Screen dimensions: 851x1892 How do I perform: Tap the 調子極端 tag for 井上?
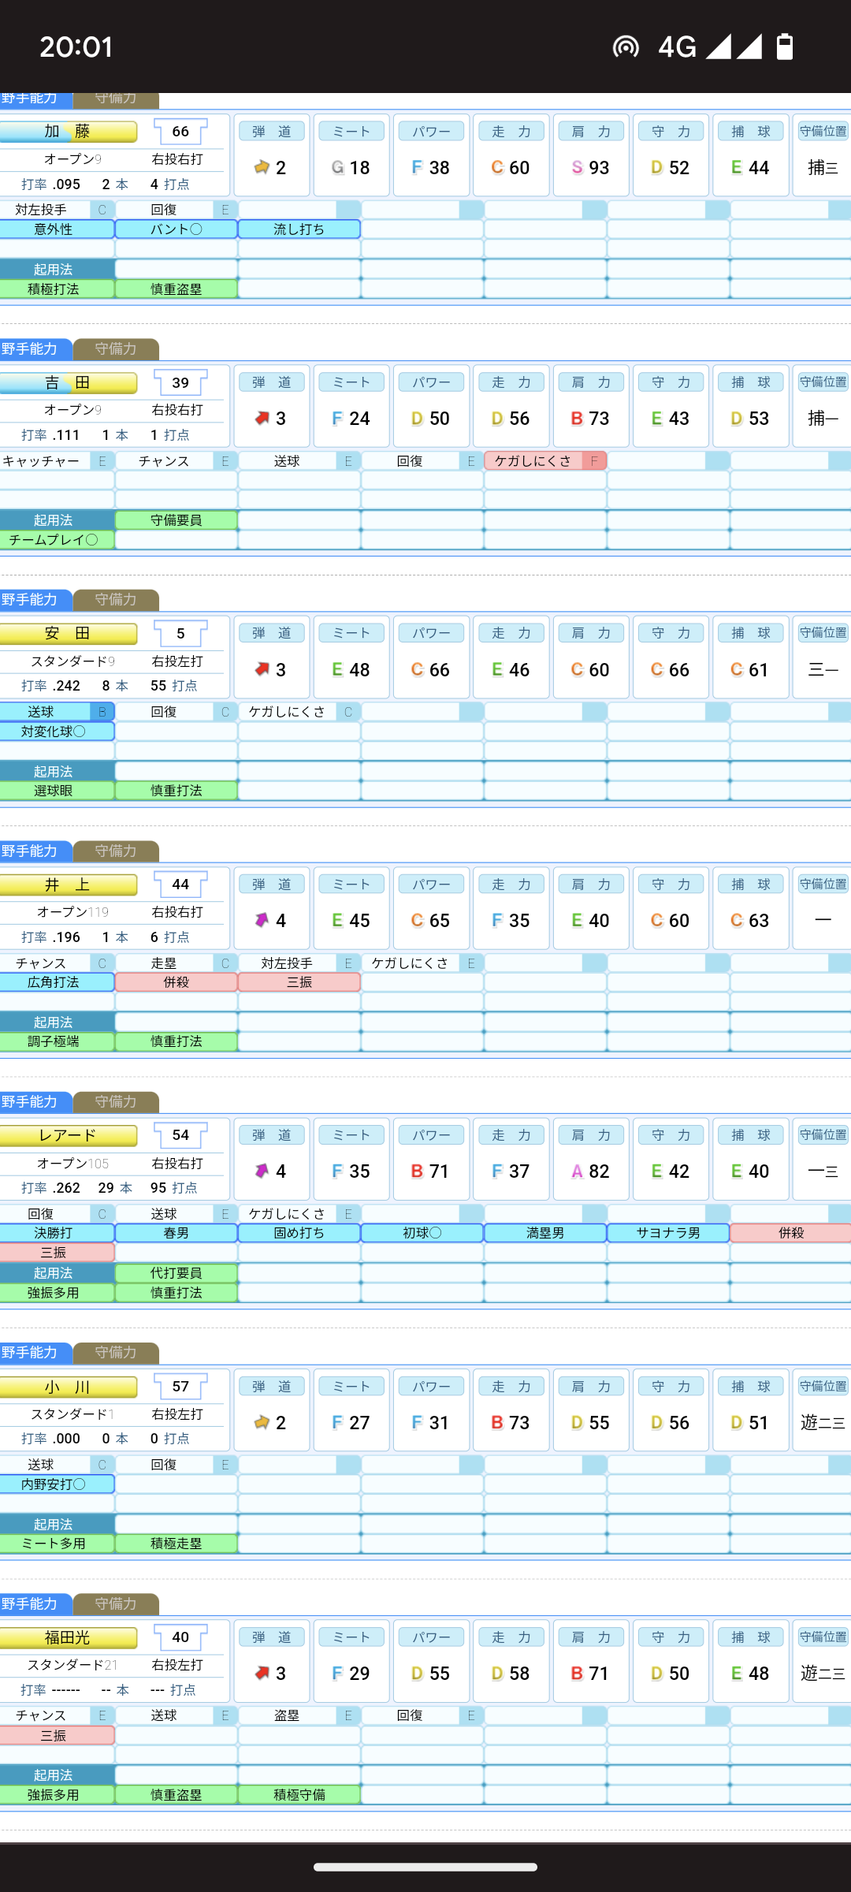click(58, 1041)
